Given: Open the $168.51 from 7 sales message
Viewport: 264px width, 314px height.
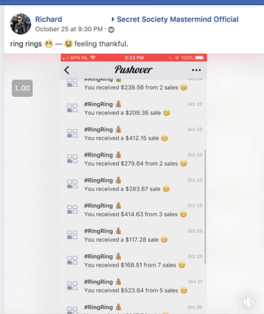Looking at the screenshot, I should coord(134,261).
